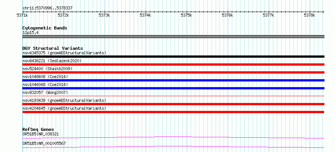335x152 pixels.
Task: Open the nsv4345375 (gnomADStructuralVariants) label
Action: pyautogui.click(x=64, y=53)
